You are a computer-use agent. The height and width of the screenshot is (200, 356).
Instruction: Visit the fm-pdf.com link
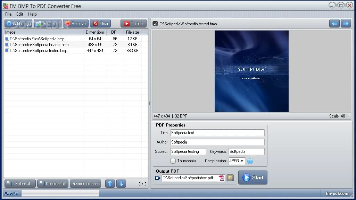[x=337, y=193]
